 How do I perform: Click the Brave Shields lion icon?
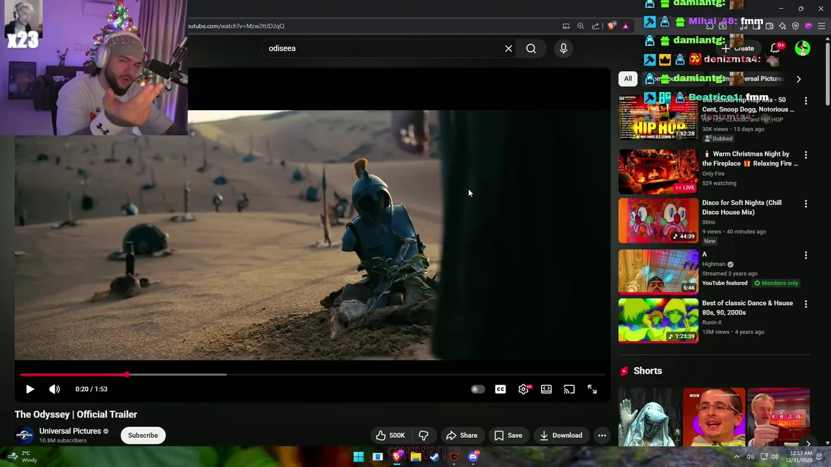(x=612, y=26)
